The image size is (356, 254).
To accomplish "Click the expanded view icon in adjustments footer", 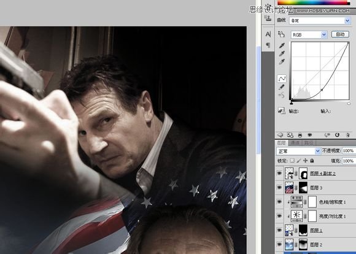I will coord(290,135).
